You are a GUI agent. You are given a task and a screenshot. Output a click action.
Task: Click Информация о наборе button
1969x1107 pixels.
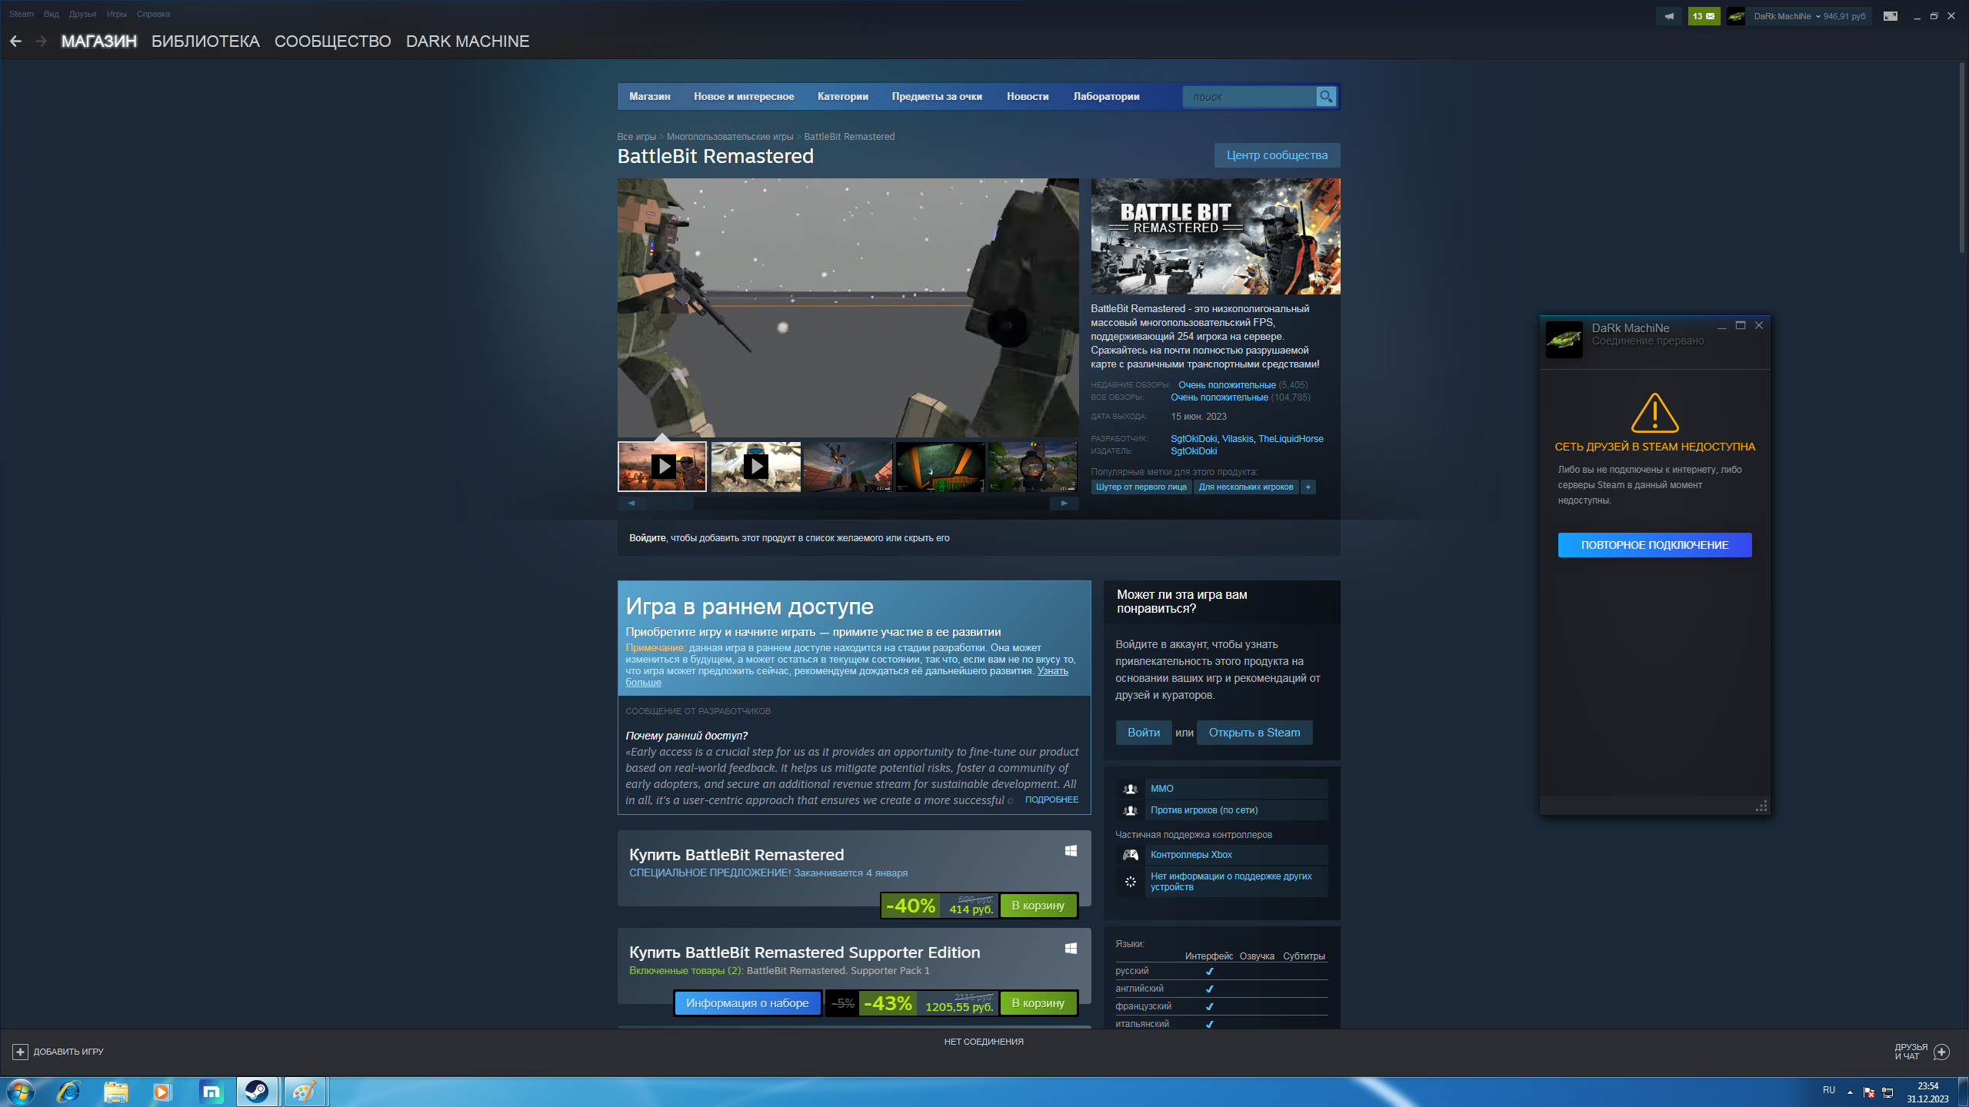tap(747, 1003)
